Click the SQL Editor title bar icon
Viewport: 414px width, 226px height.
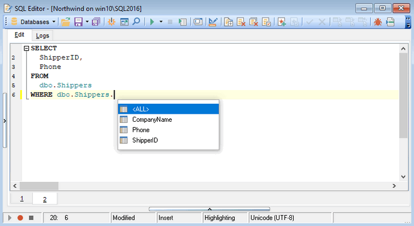tap(8, 8)
